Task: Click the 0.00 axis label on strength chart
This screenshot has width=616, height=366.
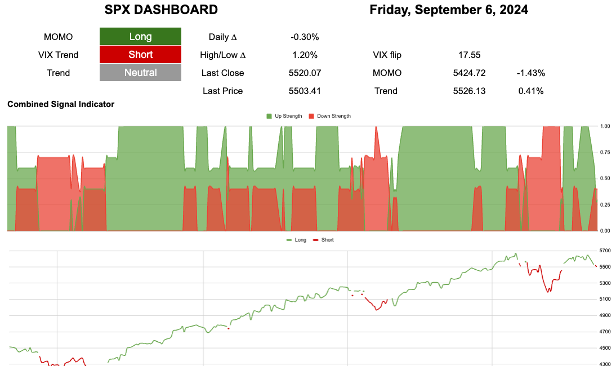Action: coord(605,231)
